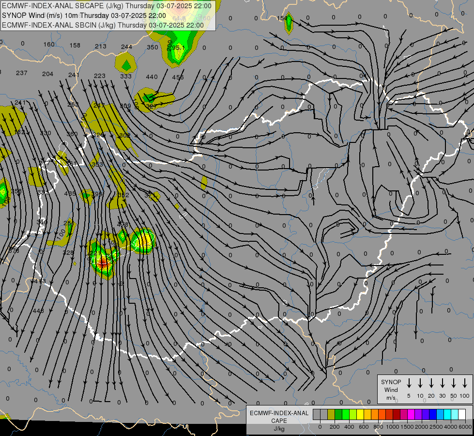Viewport: 474px width, 436px height.
Task: Click the 5 m/s wind arrow in legend
Action: point(409,383)
